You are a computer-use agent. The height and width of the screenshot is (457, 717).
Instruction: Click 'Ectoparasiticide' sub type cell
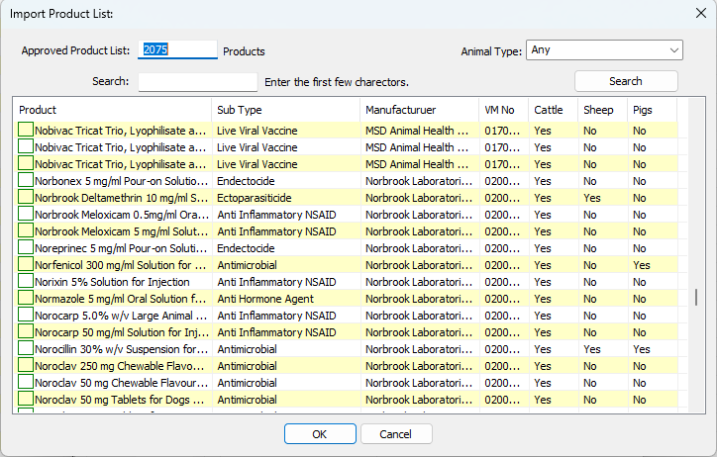click(255, 198)
